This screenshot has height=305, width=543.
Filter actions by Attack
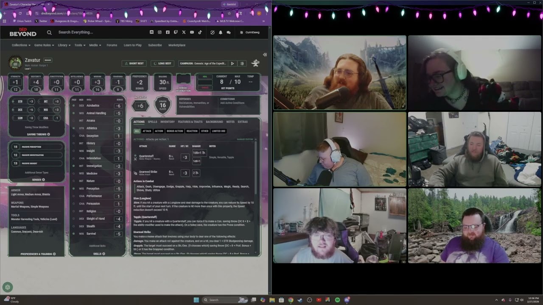pos(147,131)
